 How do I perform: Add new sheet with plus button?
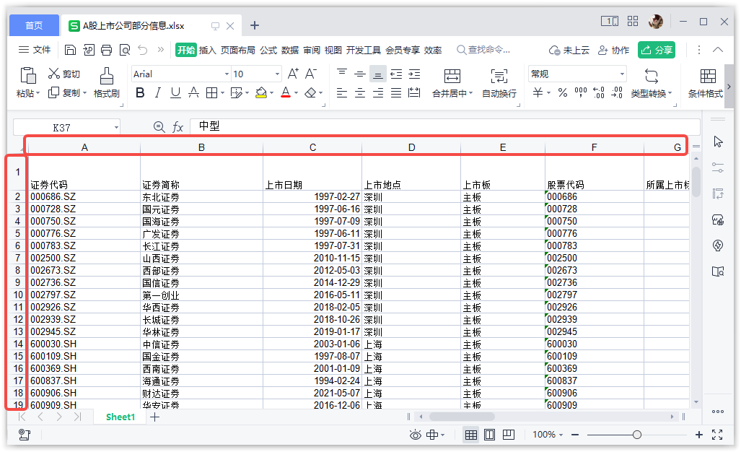tap(154, 417)
